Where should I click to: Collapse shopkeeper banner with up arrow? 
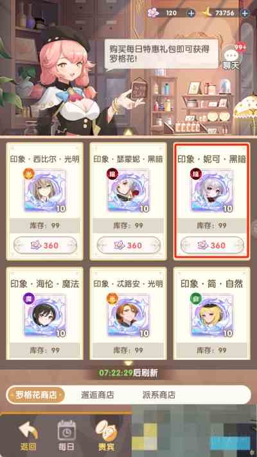(x=128, y=132)
